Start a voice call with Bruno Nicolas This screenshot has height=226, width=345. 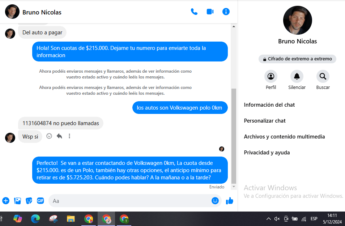pyautogui.click(x=194, y=12)
